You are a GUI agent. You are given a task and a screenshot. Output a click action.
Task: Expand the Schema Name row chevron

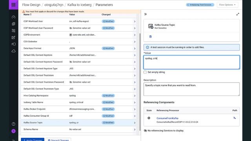135,130
